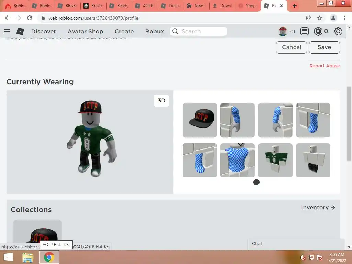The width and height of the screenshot is (352, 264).
Task: Open Discover in navigation bar
Action: click(44, 31)
